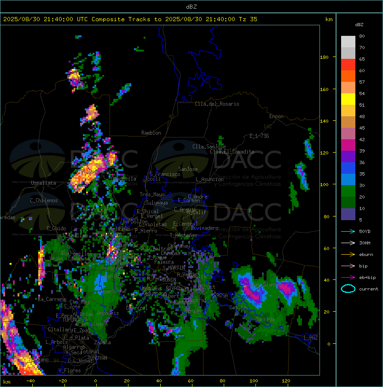Click the '100' km tick on vertical axis
Image resolution: width=383 pixels, height=387 pixels.
pos(324,185)
